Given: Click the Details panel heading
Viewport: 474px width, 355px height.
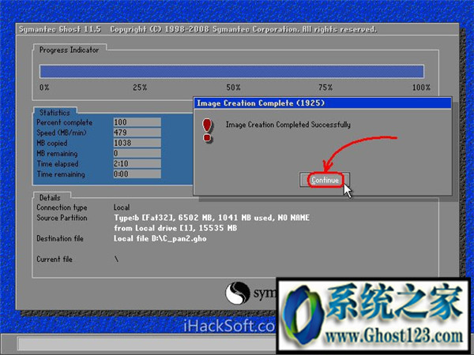Looking at the screenshot, I should (50, 198).
